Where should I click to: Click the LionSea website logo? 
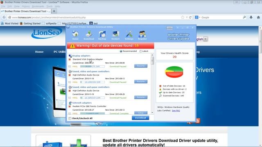click(x=47, y=33)
